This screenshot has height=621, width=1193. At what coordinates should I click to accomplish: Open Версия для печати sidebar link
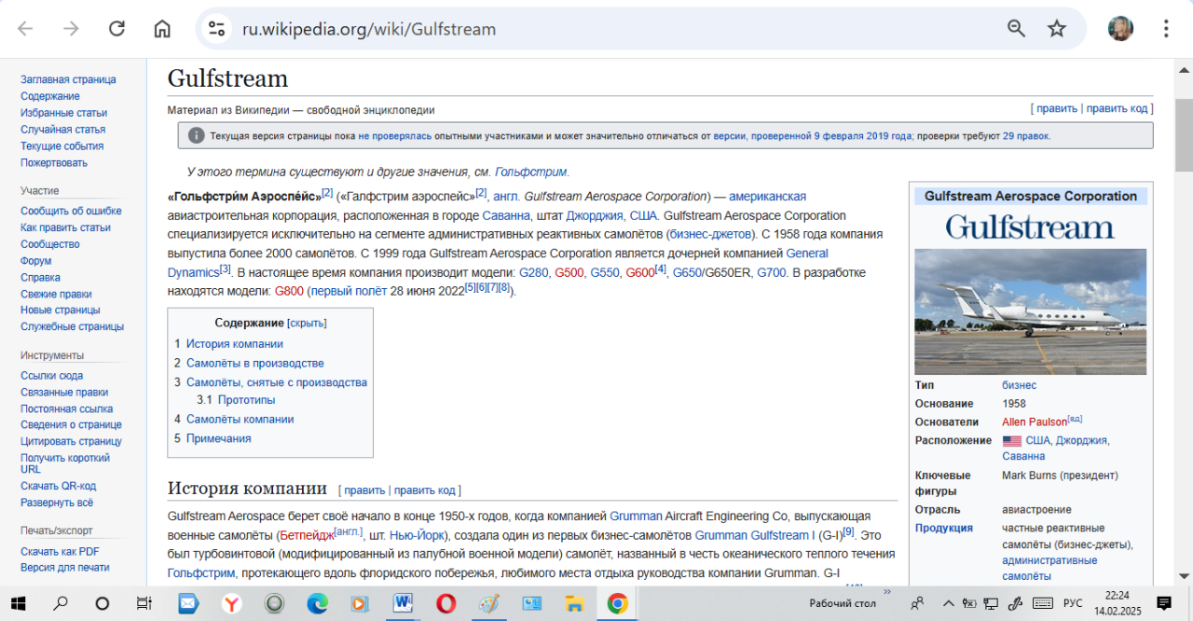pos(64,567)
